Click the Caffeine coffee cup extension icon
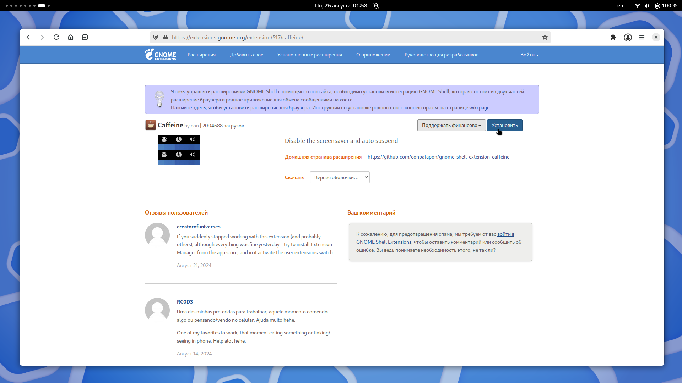Viewport: 682px width, 383px height. pos(151,125)
